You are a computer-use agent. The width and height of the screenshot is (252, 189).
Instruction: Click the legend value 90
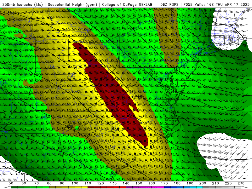pos(62,183)
